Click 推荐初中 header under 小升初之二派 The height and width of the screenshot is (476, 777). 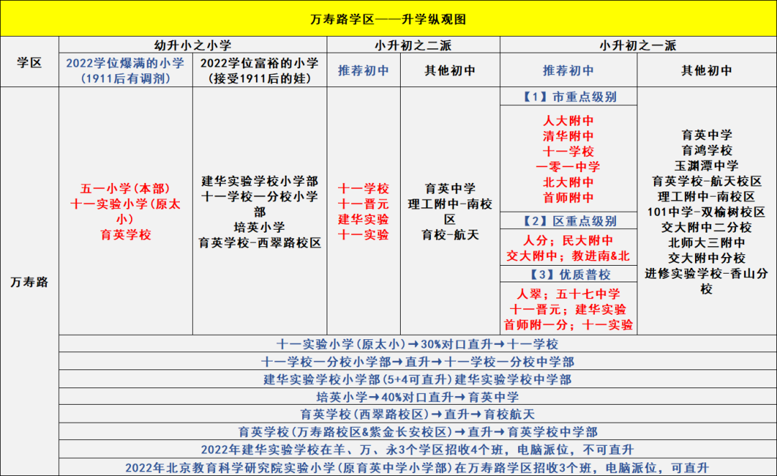[x=364, y=71]
